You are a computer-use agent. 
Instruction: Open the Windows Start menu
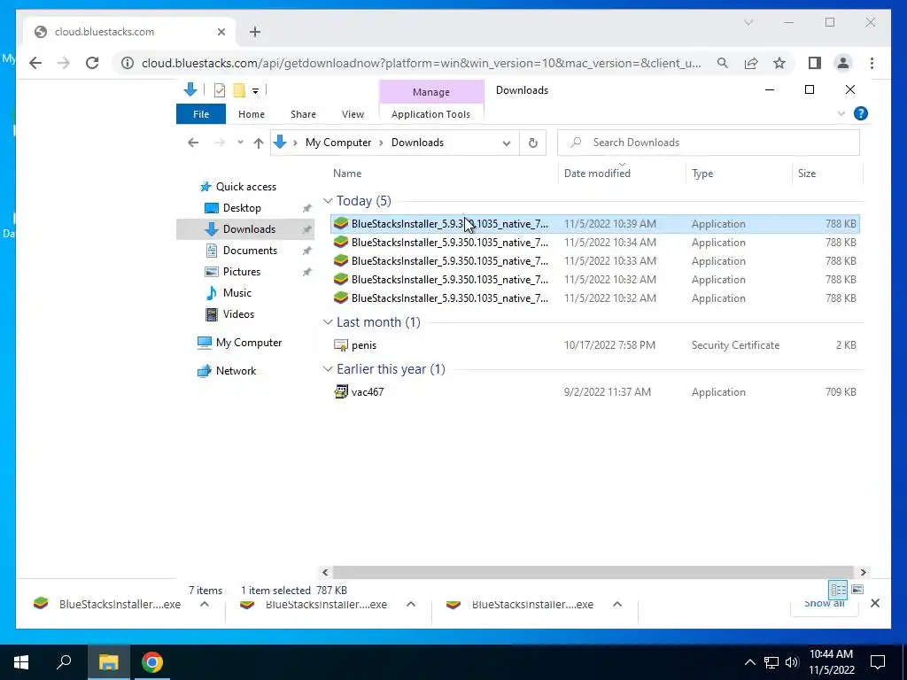(x=21, y=662)
